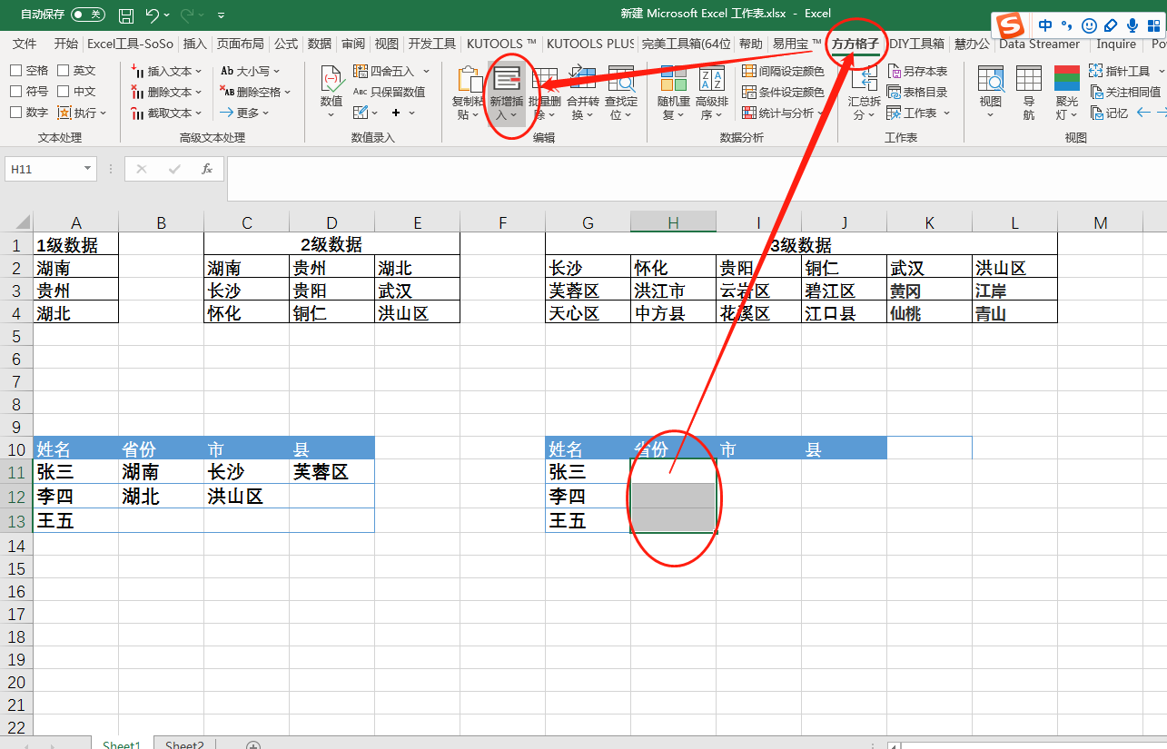This screenshot has width=1167, height=749.
Task: Click the Sogou microphone voice input icon
Action: click(x=1132, y=25)
